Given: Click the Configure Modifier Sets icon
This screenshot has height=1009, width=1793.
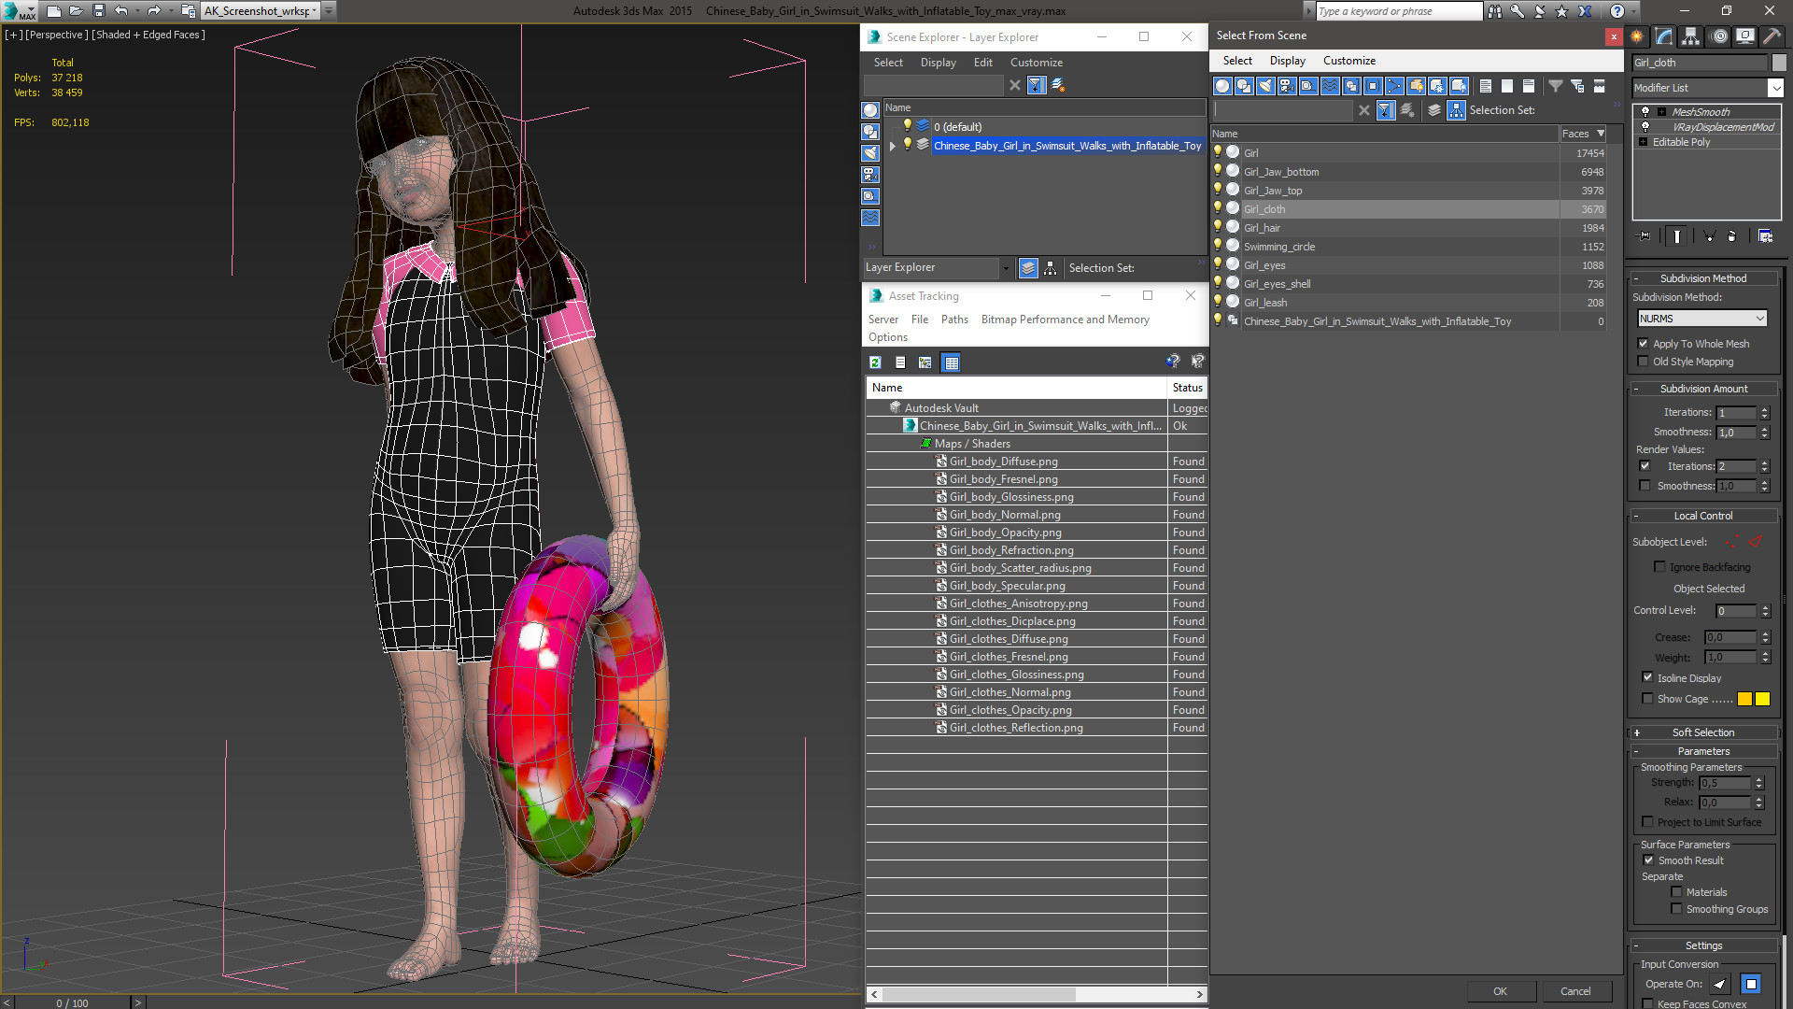Looking at the screenshot, I should coord(1765,236).
